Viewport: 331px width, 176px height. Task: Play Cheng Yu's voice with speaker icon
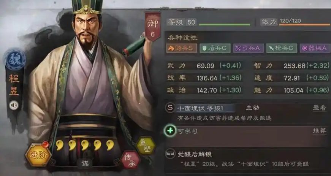click(14, 105)
